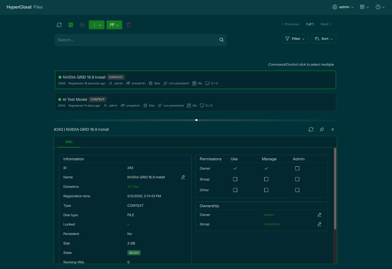392x269 pixels.
Task: Toggle the Other Manage permission checkbox
Action: pos(266,190)
